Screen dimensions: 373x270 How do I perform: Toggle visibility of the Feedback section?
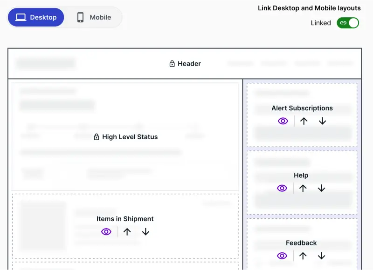point(282,256)
